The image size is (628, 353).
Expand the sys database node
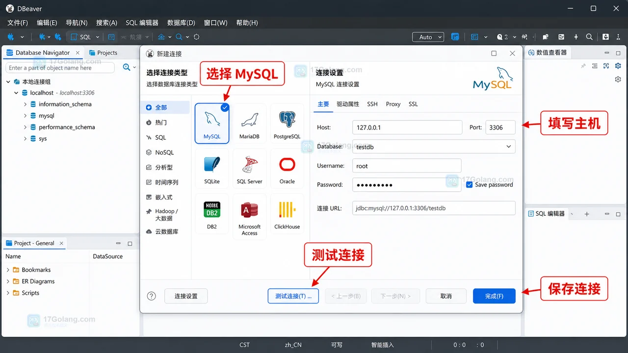click(x=25, y=139)
